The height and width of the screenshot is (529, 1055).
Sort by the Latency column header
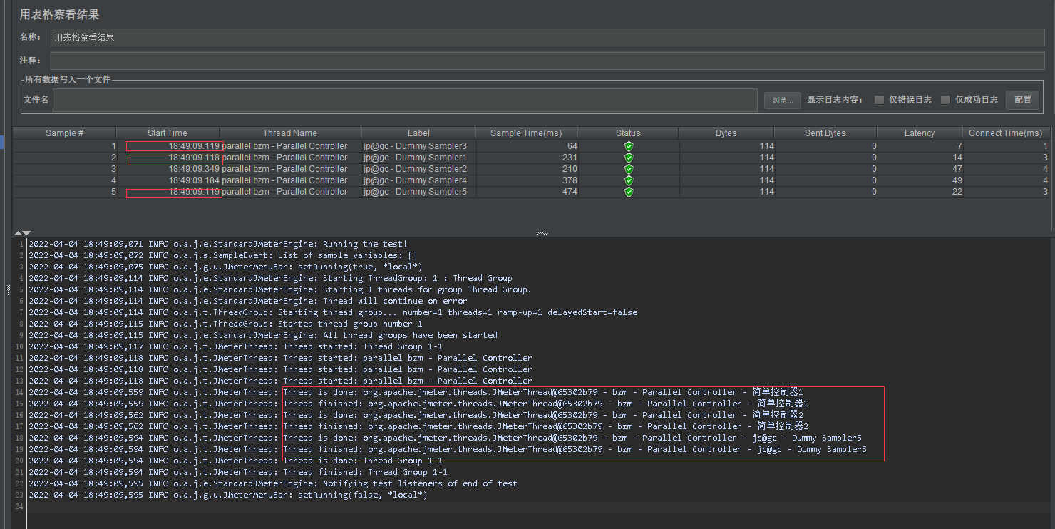(x=920, y=133)
